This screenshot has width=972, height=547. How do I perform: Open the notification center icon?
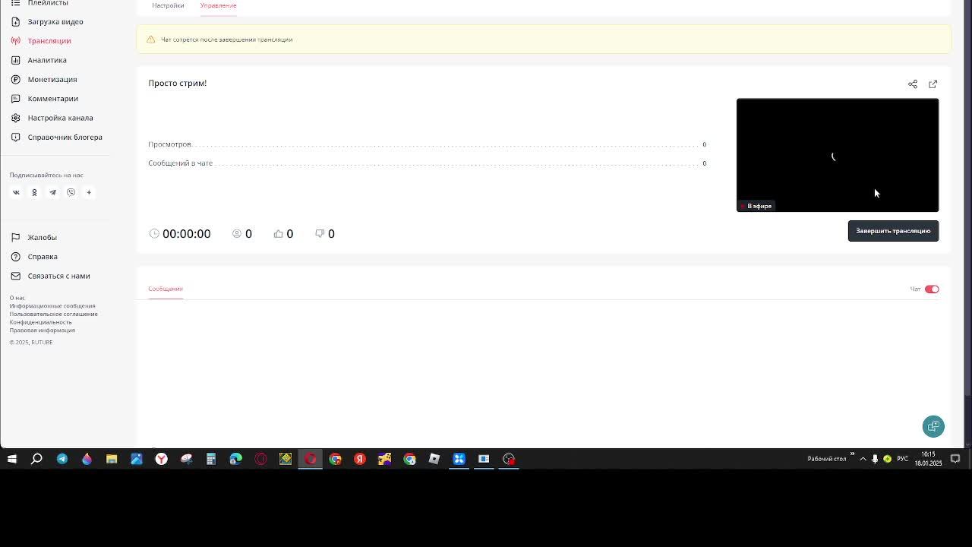point(955,459)
